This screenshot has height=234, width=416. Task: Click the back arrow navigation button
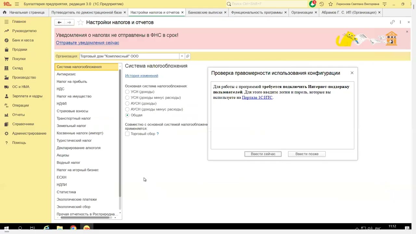[59, 22]
